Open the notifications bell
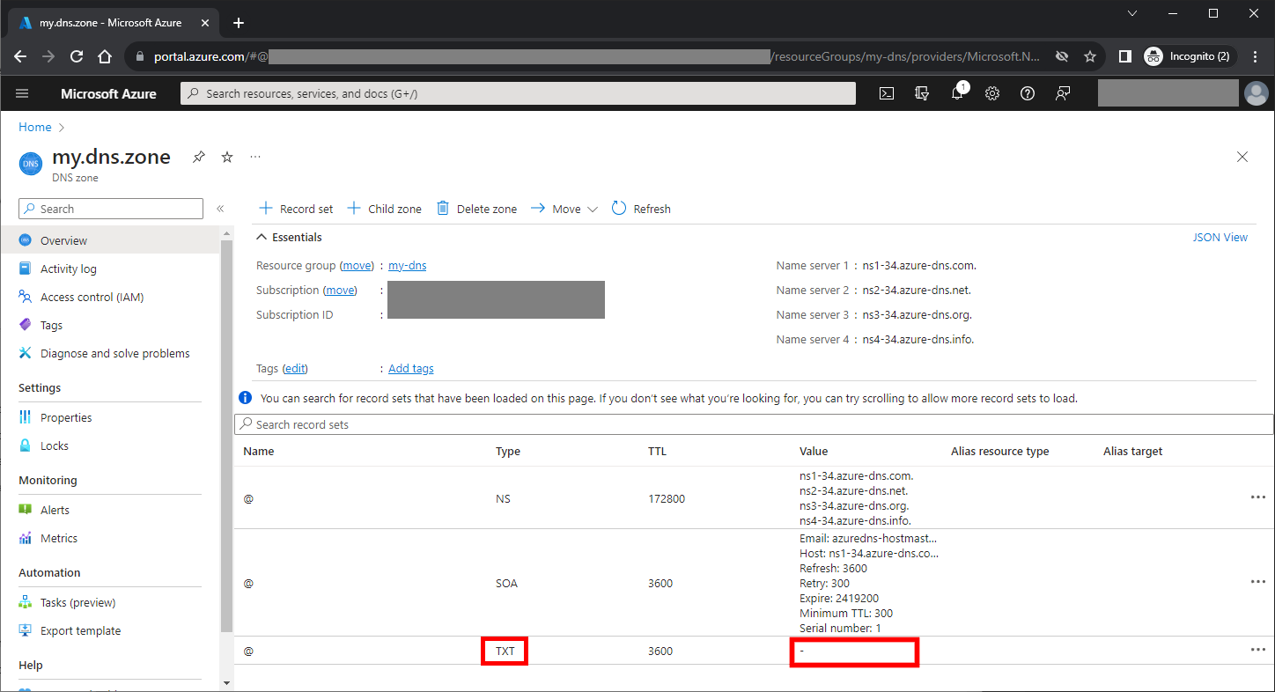The height and width of the screenshot is (692, 1275). 956,92
